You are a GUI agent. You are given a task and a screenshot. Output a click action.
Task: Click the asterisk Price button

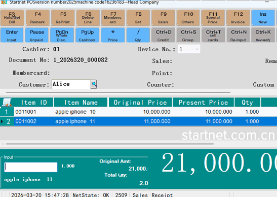pos(113,35)
